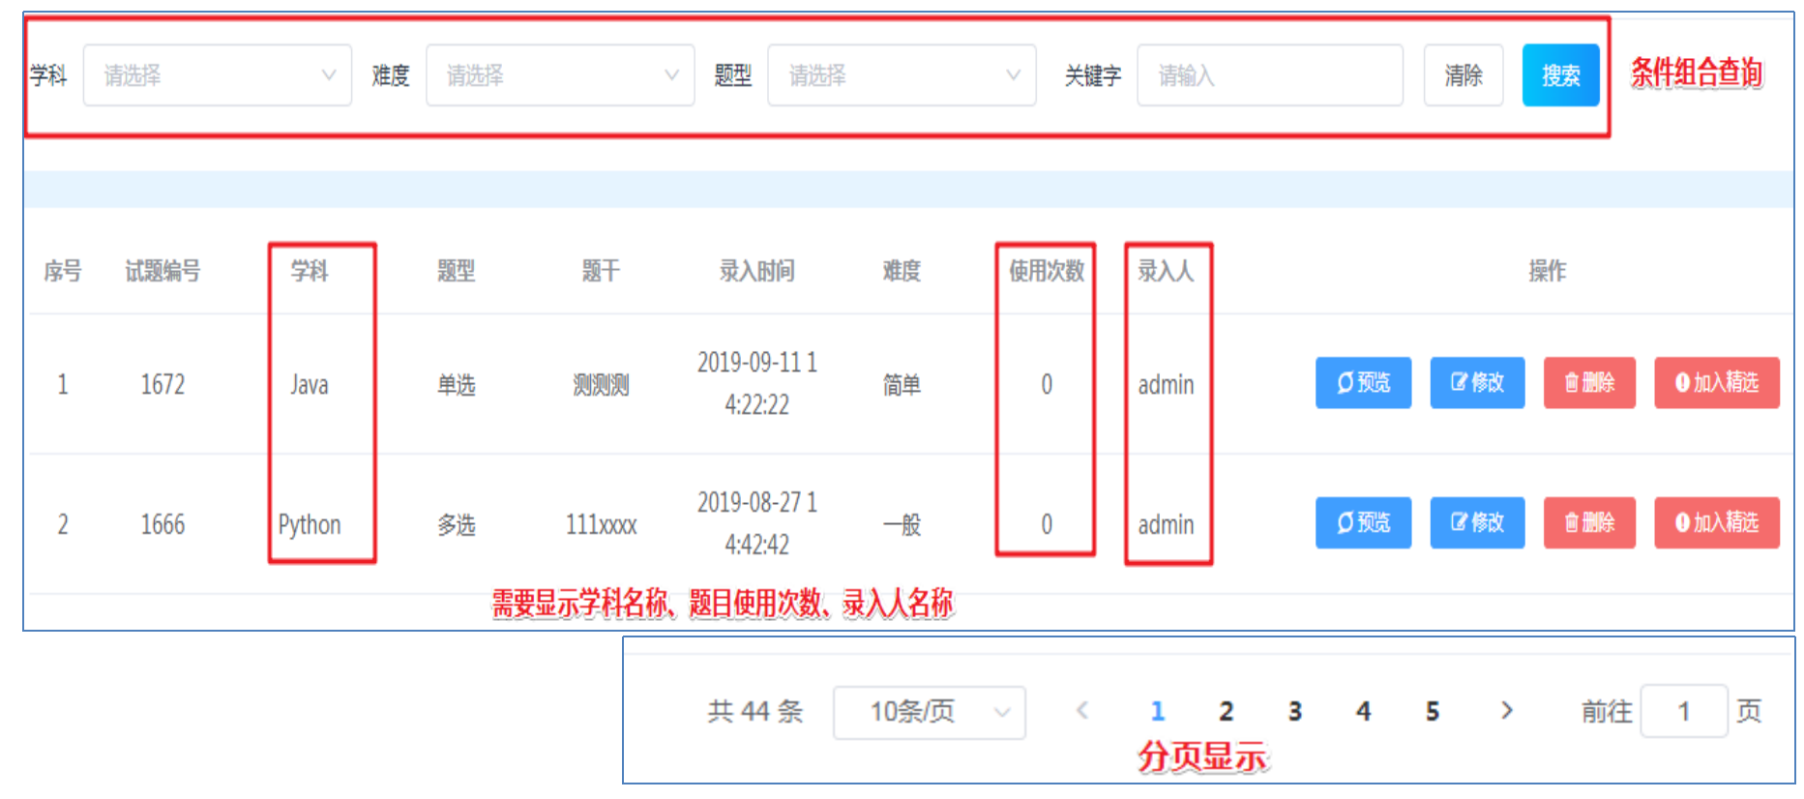Click the 题干 column header

(601, 271)
